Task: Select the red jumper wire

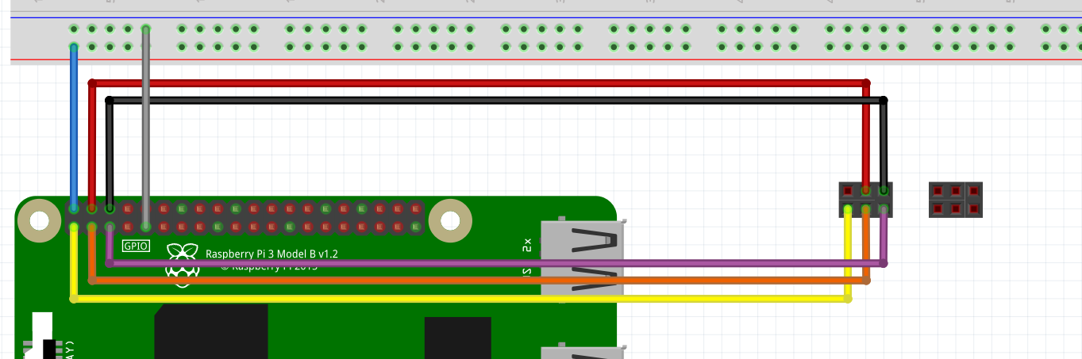Action: click(476, 82)
